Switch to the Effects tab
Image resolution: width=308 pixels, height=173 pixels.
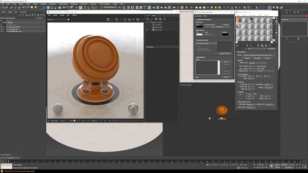(x=205, y=16)
